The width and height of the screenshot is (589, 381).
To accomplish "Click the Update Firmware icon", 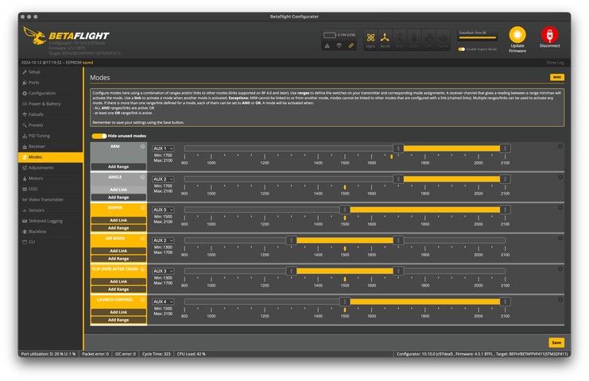I will pyautogui.click(x=517, y=35).
